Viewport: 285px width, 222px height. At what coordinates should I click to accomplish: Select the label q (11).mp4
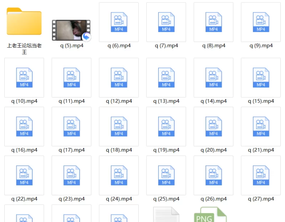72,101
